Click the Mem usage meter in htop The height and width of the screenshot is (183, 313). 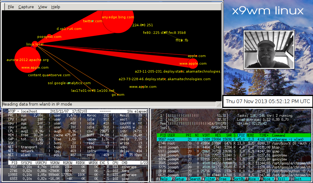pyautogui.click(x=194, y=124)
